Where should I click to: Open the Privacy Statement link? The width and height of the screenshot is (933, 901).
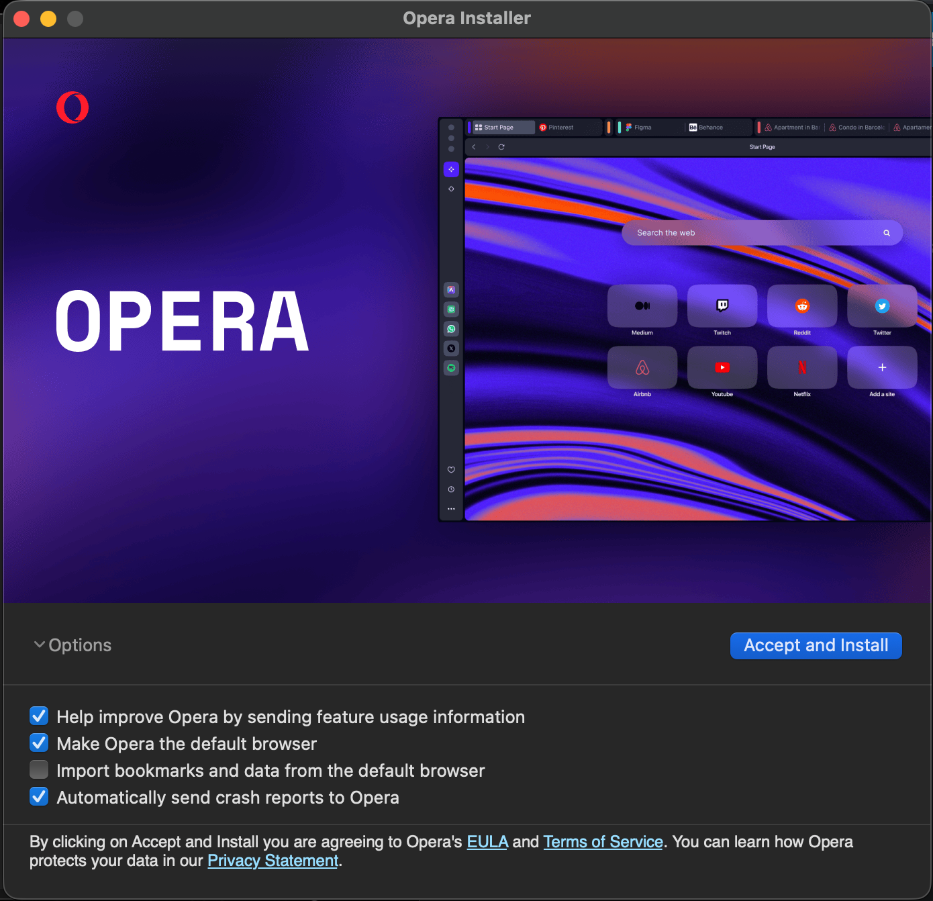coord(273,861)
